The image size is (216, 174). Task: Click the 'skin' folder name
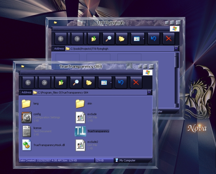click(x=90, y=104)
